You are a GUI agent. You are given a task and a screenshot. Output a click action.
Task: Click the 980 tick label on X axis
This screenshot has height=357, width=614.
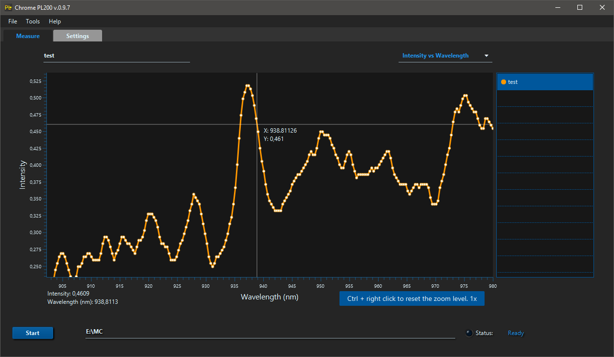[x=492, y=286]
